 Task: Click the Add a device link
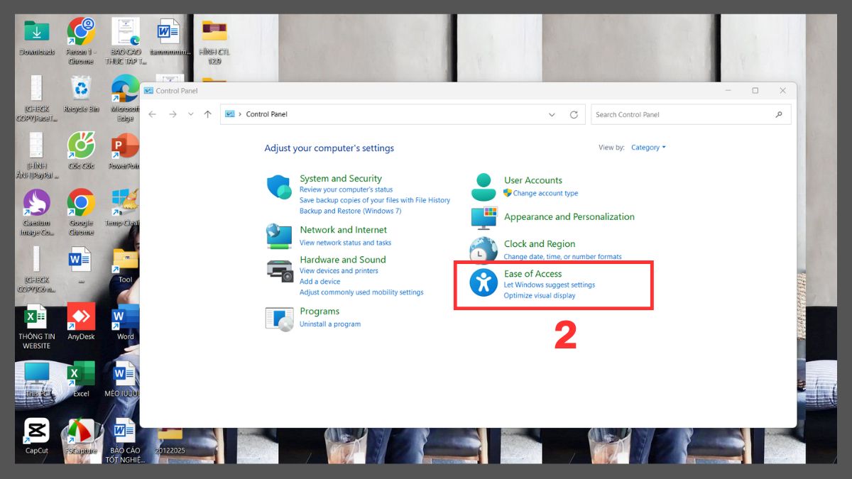click(x=319, y=281)
